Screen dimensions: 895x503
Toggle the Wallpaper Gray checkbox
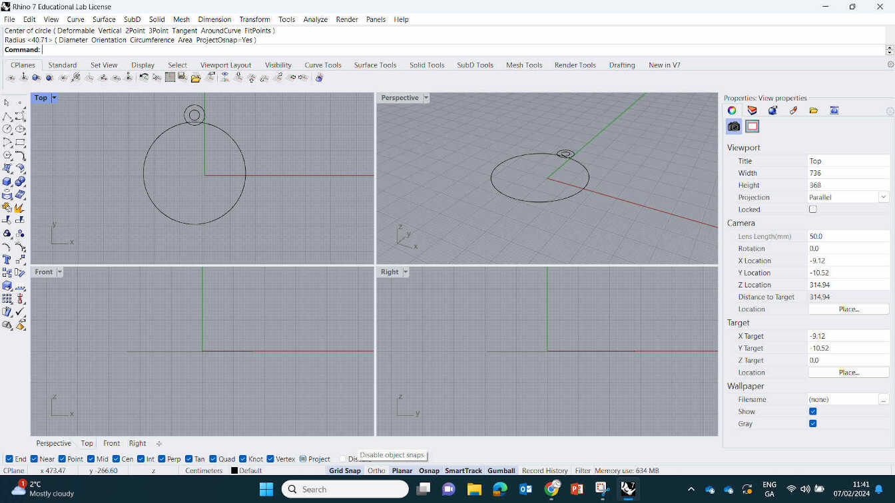[812, 423]
